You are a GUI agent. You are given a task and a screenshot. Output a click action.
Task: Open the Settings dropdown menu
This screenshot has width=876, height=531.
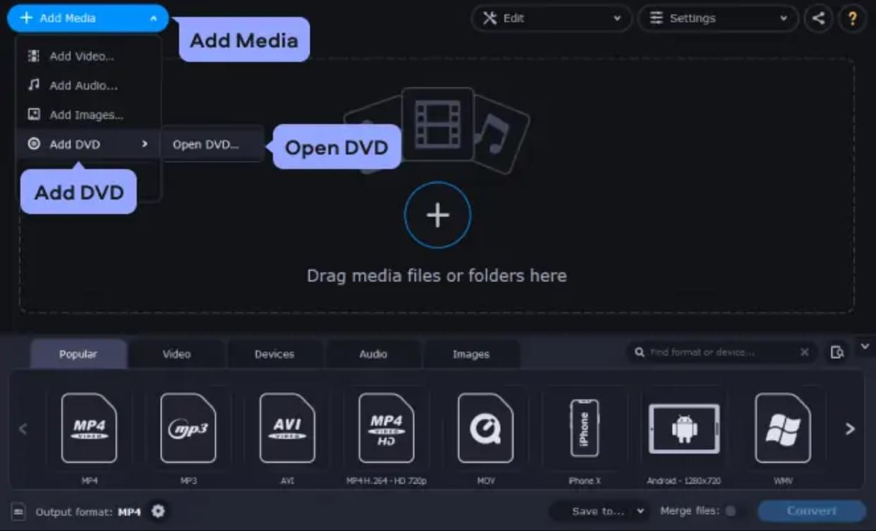pos(717,18)
